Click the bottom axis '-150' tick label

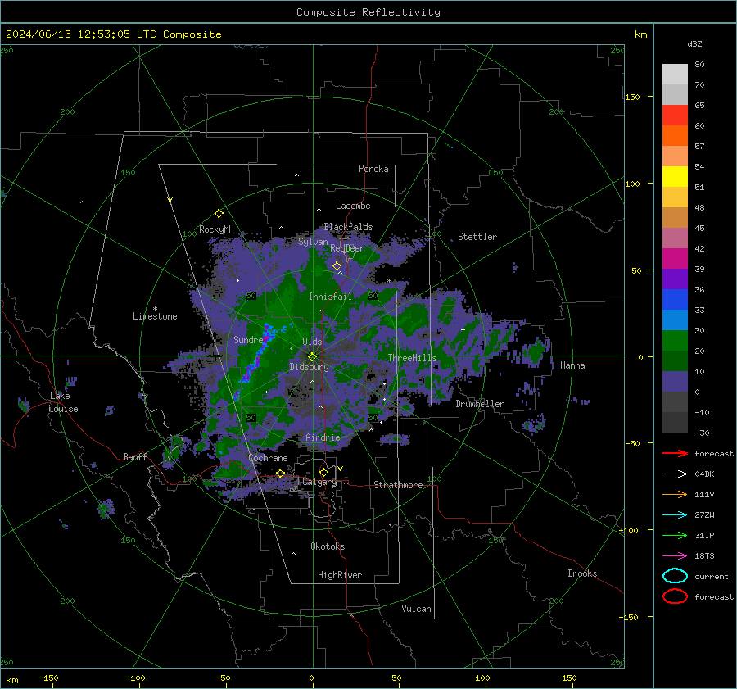[x=48, y=678]
